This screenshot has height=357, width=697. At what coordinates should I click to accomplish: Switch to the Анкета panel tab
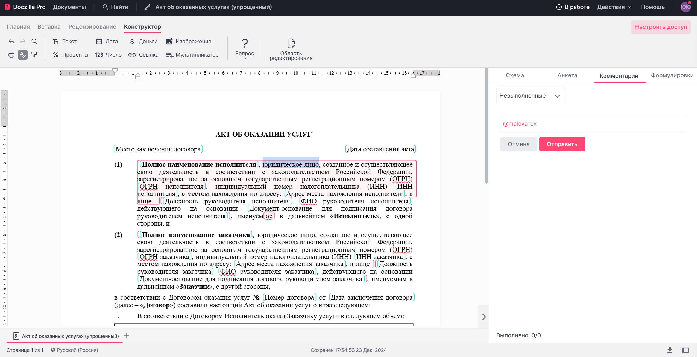pyautogui.click(x=567, y=75)
